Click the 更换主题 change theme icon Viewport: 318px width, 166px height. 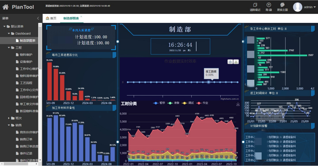click(282, 5)
